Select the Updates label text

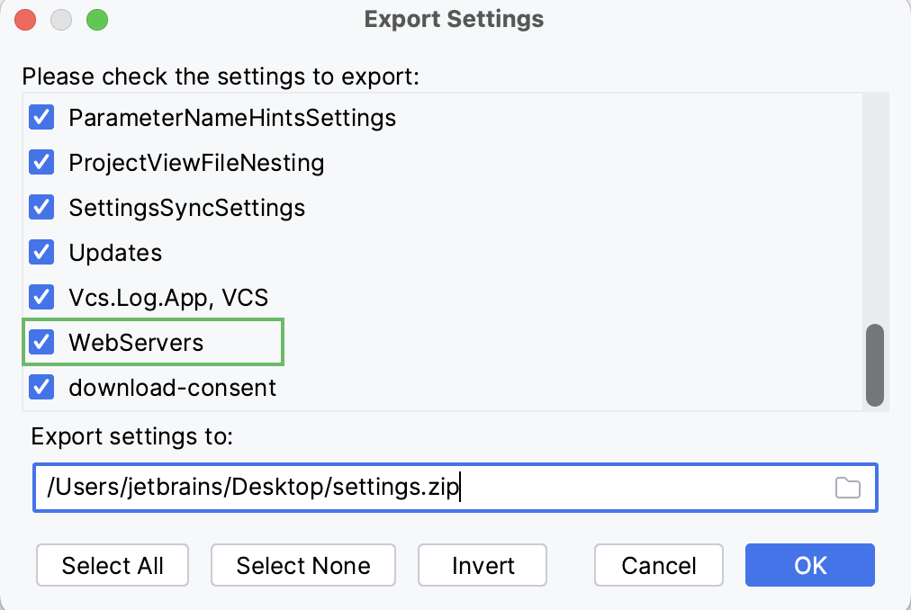(115, 253)
